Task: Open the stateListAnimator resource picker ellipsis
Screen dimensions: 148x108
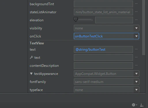Action: pos(136,12)
